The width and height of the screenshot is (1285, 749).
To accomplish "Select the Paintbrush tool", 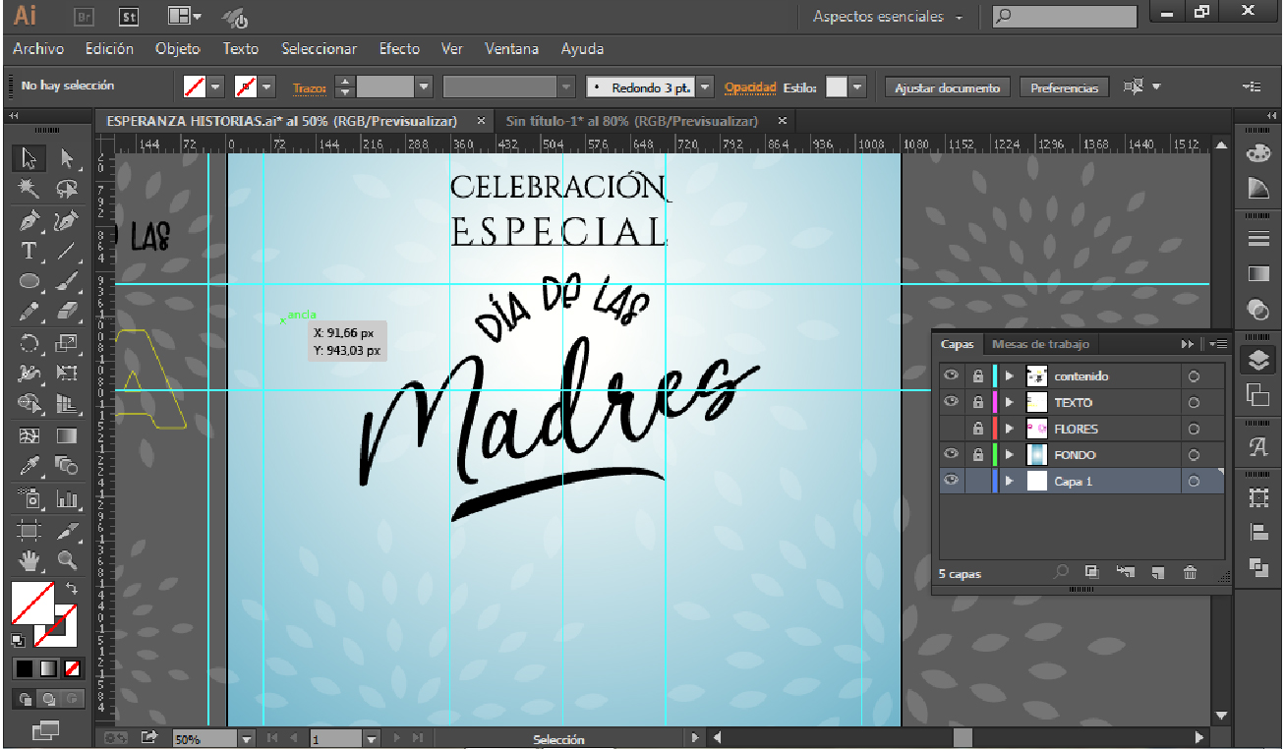I will pyautogui.click(x=67, y=281).
